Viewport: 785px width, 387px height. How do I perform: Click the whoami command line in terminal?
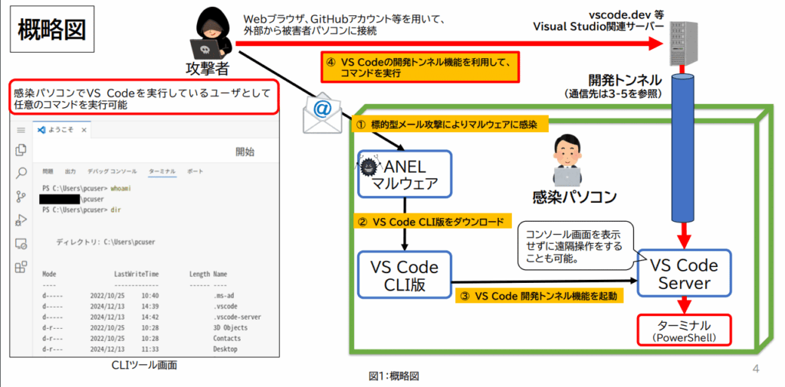(x=87, y=188)
